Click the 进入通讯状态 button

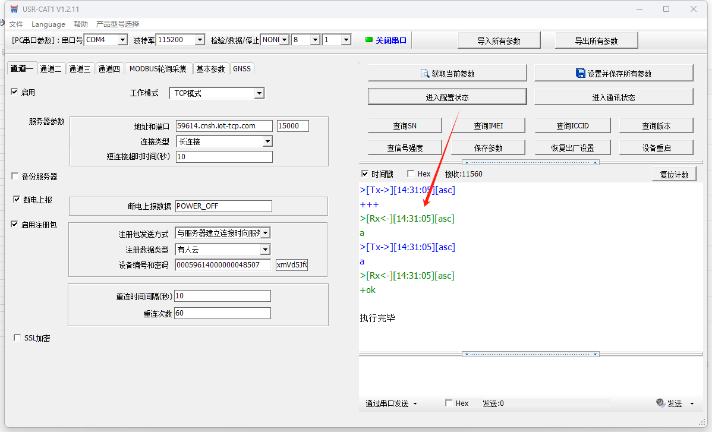point(613,97)
